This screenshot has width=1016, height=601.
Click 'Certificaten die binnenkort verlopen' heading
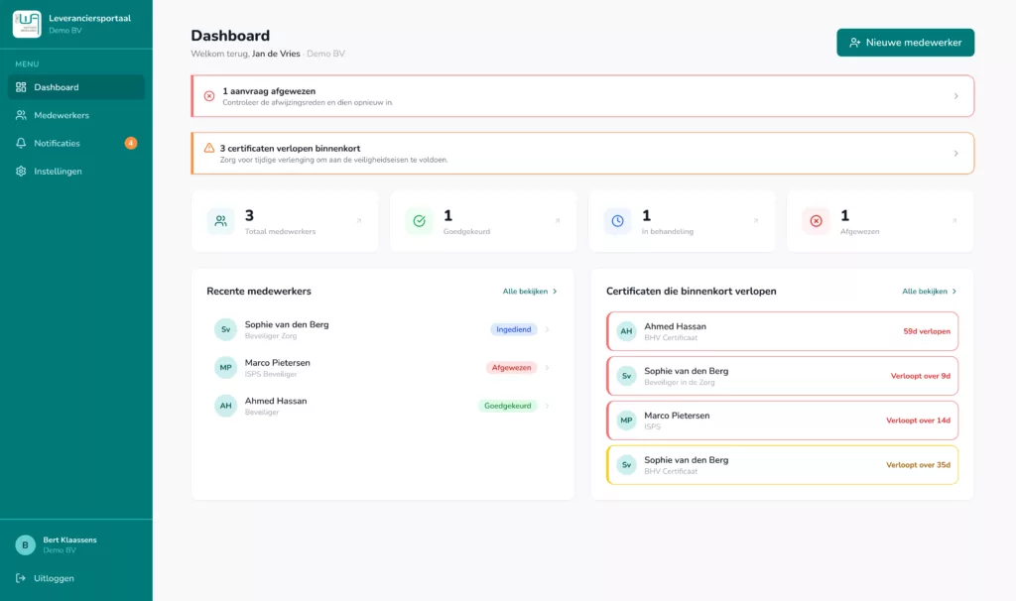point(691,292)
